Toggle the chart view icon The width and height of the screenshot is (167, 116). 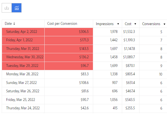17,8
